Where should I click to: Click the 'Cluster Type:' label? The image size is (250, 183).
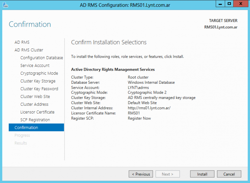(82, 77)
